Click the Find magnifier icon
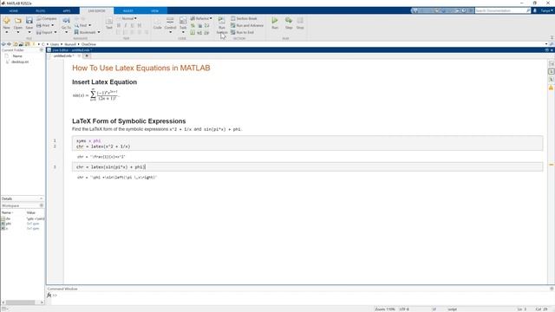Viewport: 555px width, 312px height. tap(76, 25)
